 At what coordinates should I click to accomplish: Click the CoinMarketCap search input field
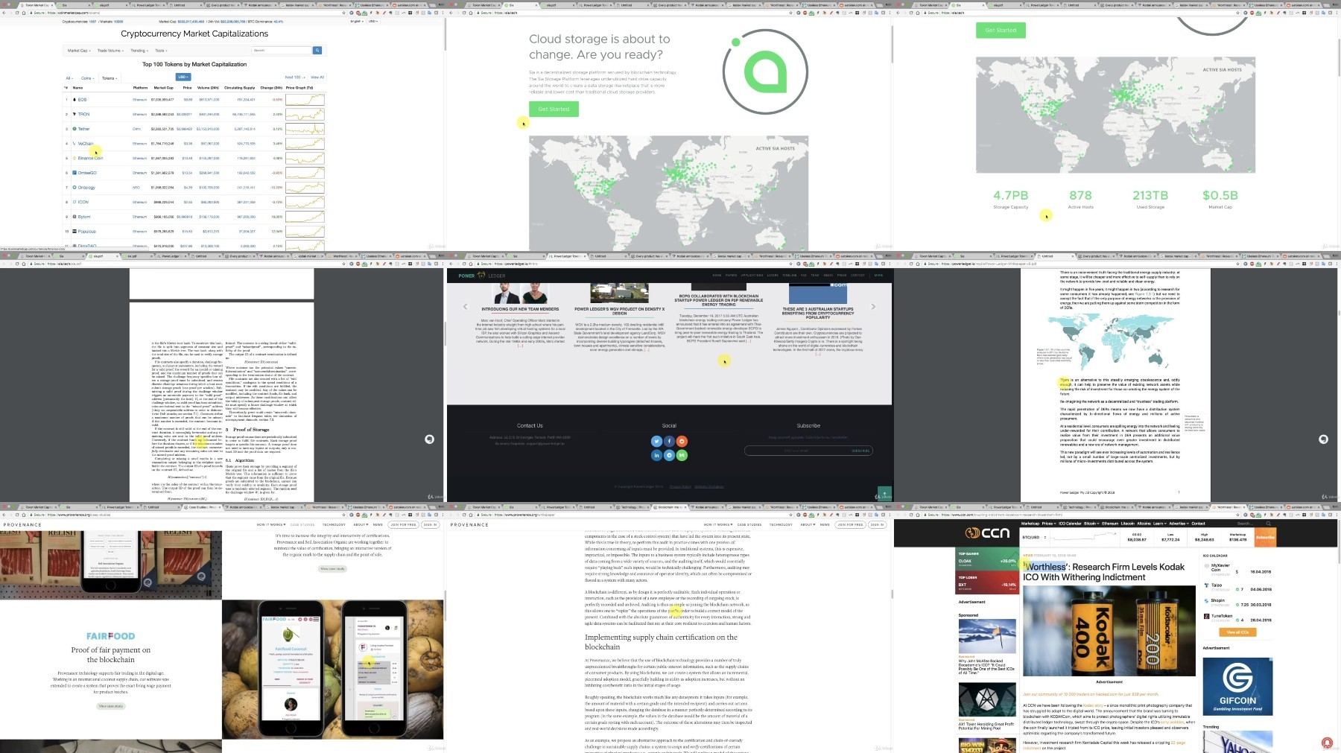click(x=282, y=51)
